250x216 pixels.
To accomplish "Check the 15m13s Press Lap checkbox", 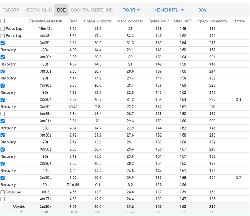I will tap(3, 29).
